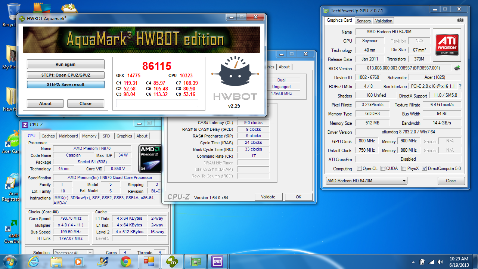Switch to the Memory tab in front CPU-Z

coord(89,136)
